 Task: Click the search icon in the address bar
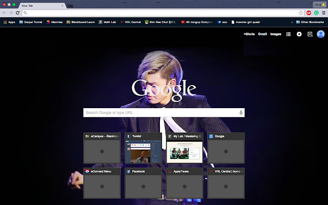pyautogui.click(x=25, y=13)
